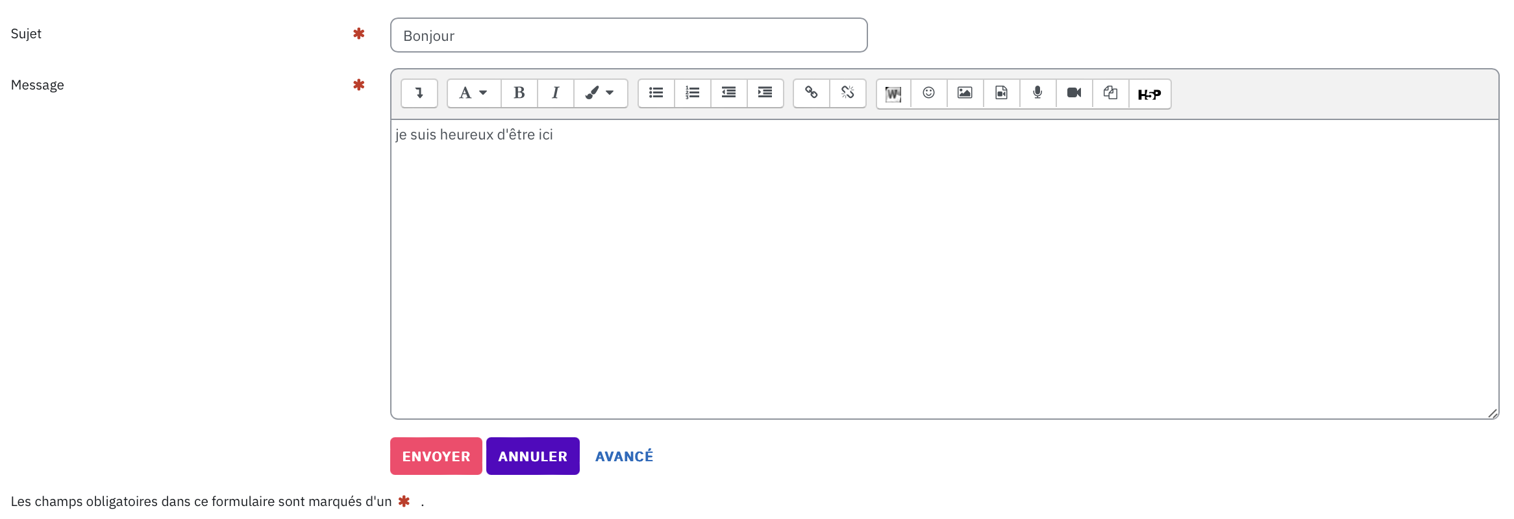The width and height of the screenshot is (1514, 519).
Task: Click the required asterisk next to Message
Action: 358,85
